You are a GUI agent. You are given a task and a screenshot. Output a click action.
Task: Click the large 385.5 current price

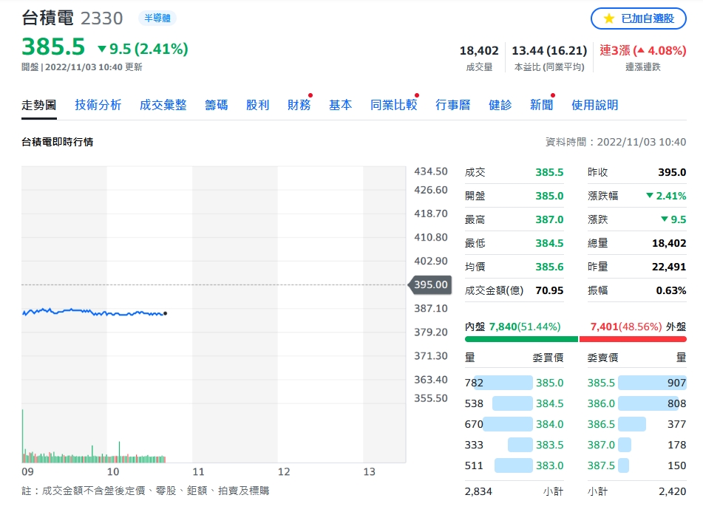pos(53,47)
